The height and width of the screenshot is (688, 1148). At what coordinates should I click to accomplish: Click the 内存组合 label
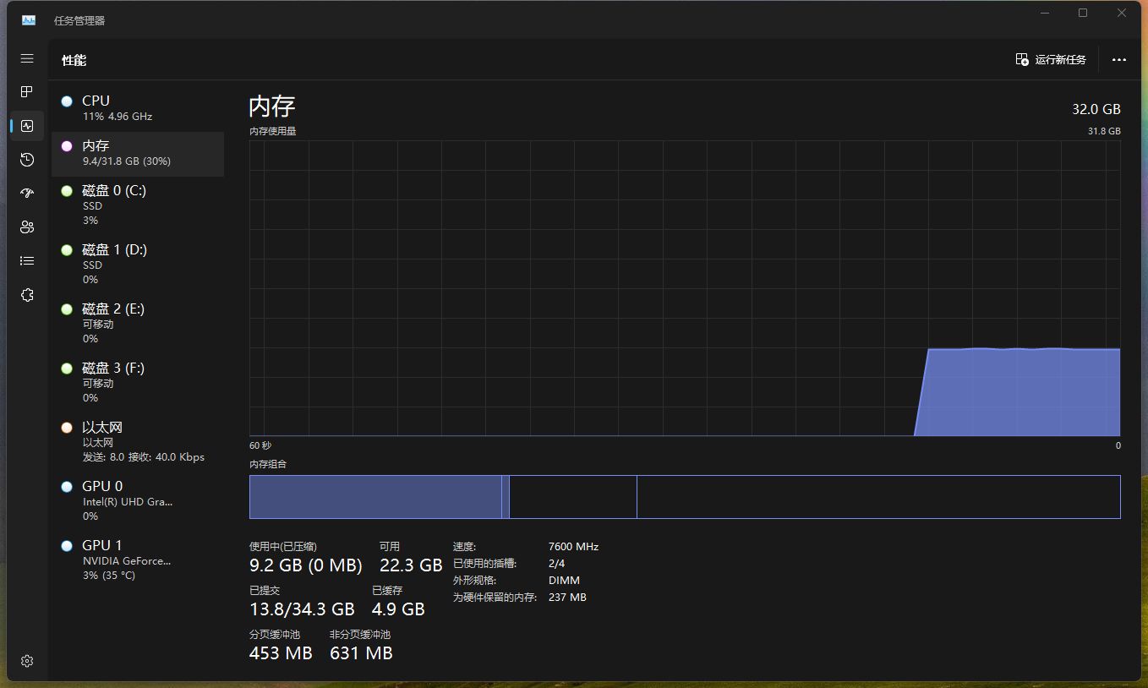click(268, 464)
